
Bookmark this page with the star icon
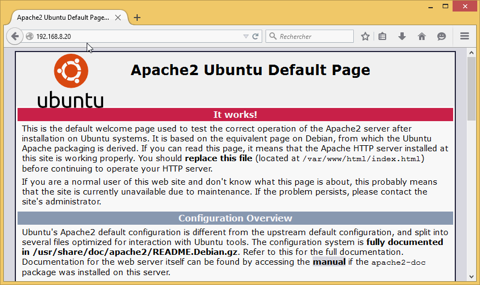point(365,37)
